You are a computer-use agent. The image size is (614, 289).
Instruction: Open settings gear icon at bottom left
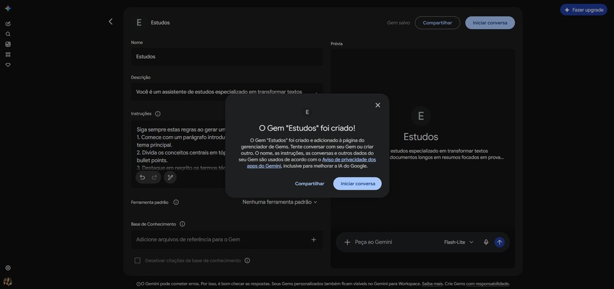pyautogui.click(x=8, y=268)
